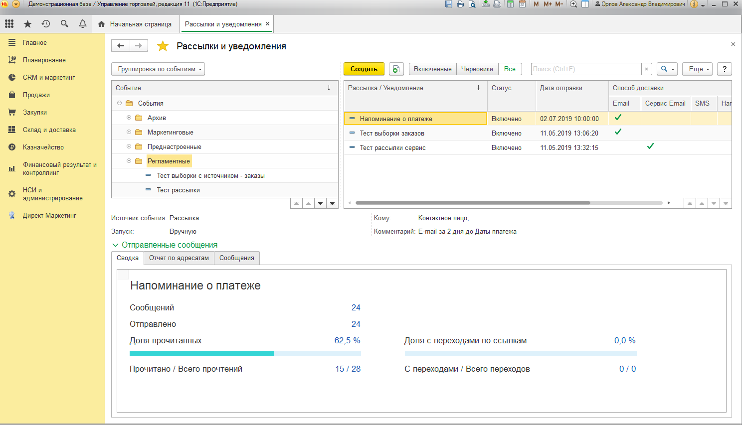The image size is (742, 425).
Task: Show Все mailings filter
Action: (x=510, y=69)
